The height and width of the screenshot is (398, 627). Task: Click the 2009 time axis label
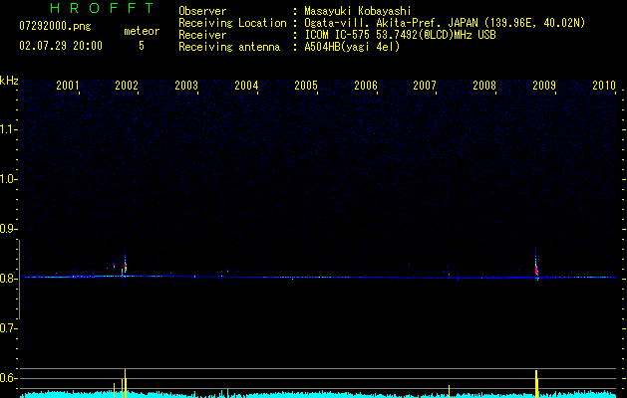pos(544,86)
